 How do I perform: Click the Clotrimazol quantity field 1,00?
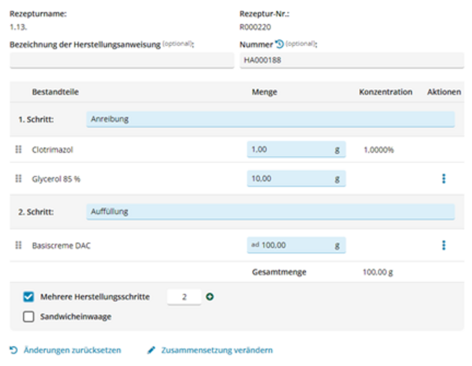pos(290,149)
